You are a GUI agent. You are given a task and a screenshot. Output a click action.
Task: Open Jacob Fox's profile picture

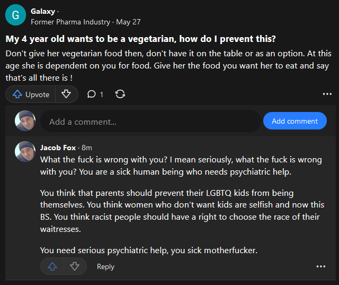pos(25,152)
